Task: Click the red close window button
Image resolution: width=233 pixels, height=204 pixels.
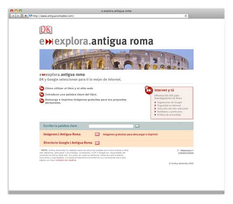Action: (x=12, y=11)
